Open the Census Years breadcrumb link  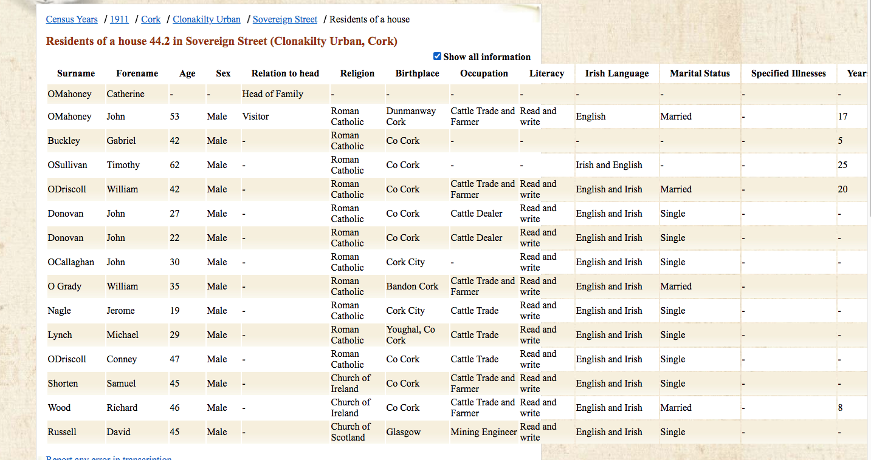coord(72,19)
